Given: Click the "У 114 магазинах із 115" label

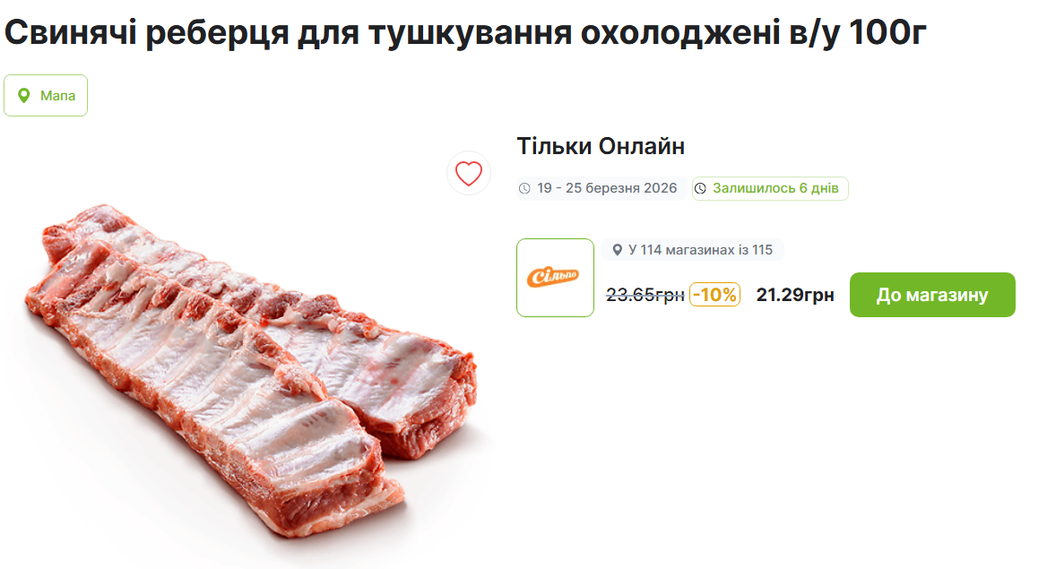Looking at the screenshot, I should [x=700, y=250].
